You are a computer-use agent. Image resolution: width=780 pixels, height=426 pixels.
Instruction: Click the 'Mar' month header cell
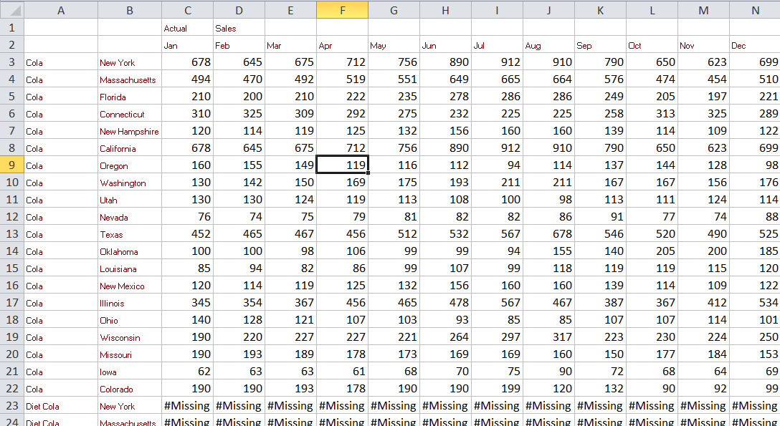(x=291, y=44)
